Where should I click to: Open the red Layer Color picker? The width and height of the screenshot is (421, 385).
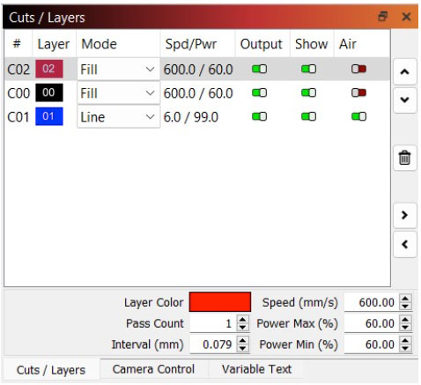(220, 301)
